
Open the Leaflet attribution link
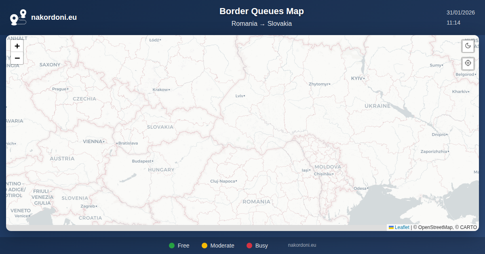coord(402,227)
